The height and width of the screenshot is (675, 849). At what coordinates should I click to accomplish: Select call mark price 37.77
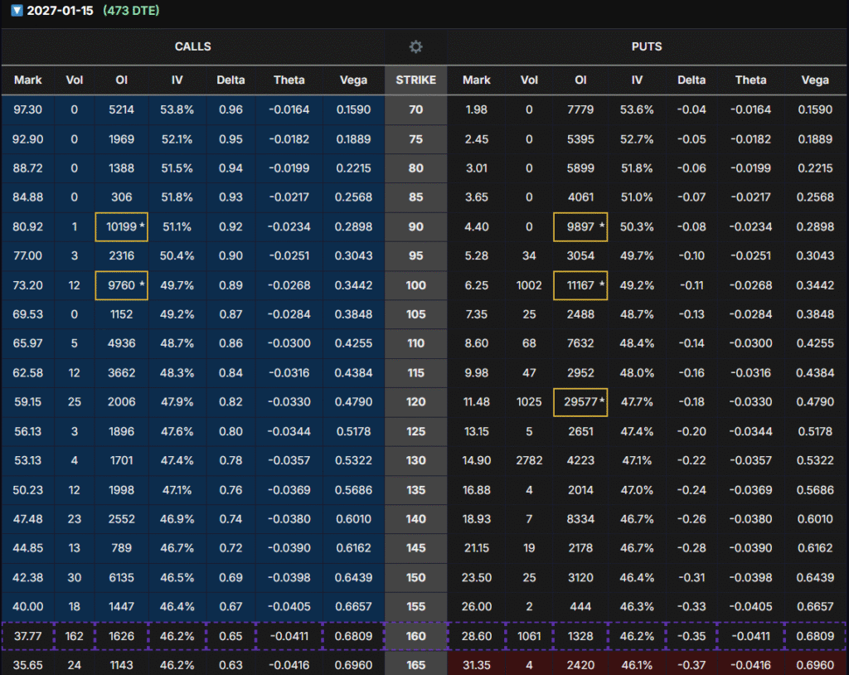coord(28,636)
